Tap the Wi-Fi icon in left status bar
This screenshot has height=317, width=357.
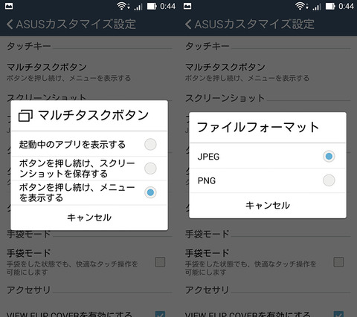point(123,6)
